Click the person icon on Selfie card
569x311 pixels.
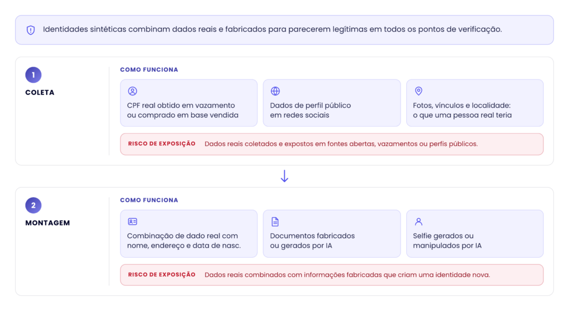[418, 222]
